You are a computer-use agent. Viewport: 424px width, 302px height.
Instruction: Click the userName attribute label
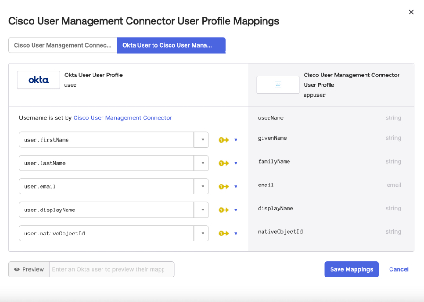coord(271,118)
